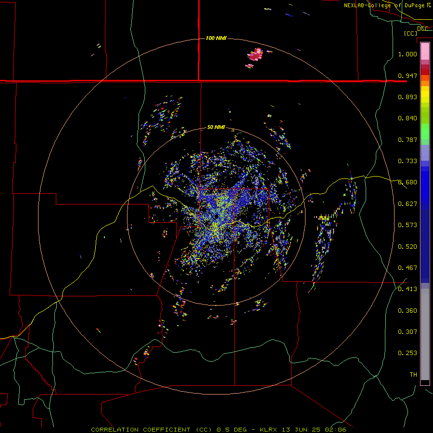
Task: Select the 0.360 legend value
Action: (408, 311)
